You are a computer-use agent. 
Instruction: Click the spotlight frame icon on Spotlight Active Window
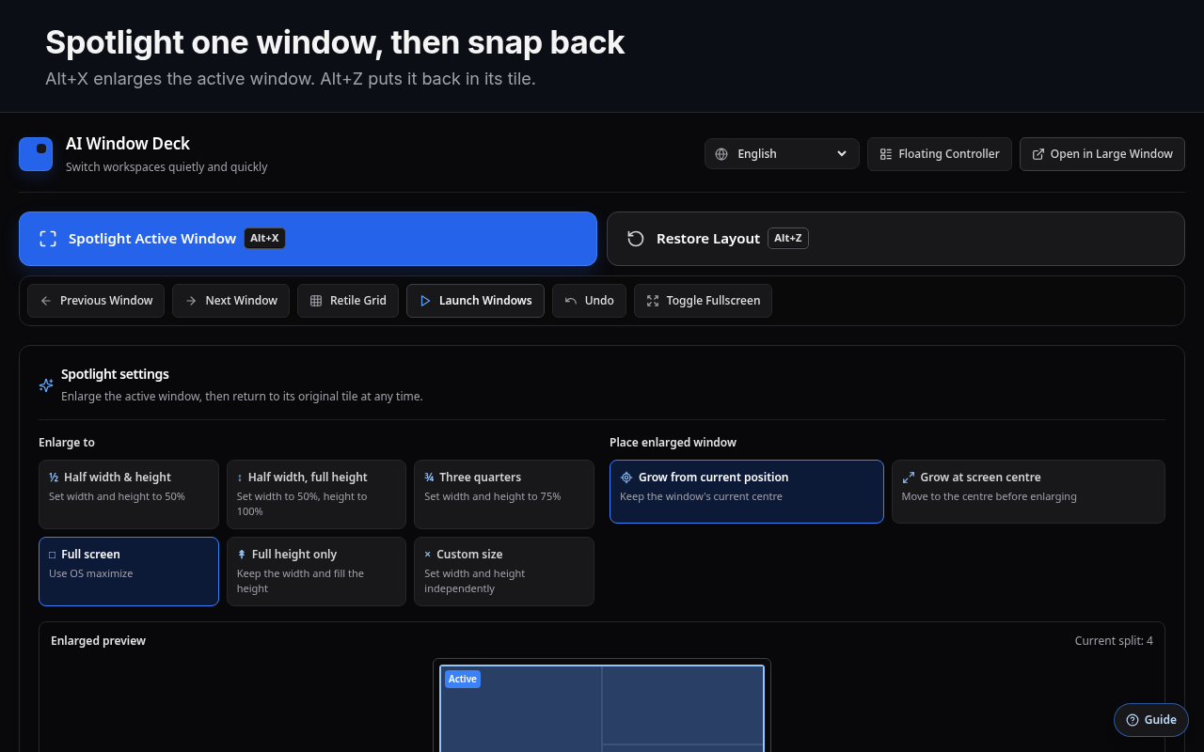(x=48, y=239)
